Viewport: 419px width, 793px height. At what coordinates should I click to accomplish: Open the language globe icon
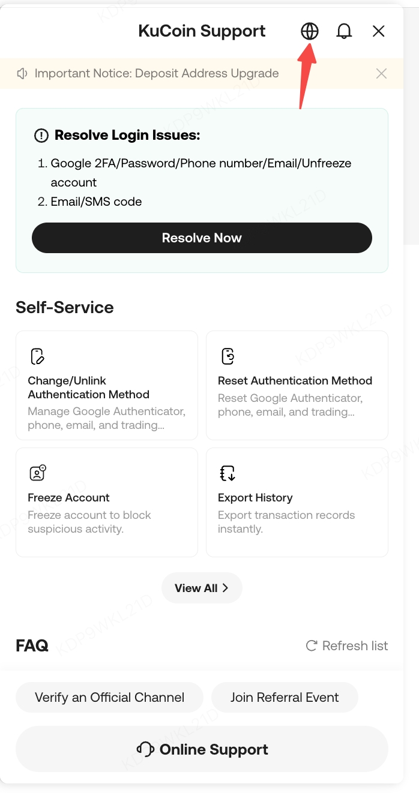[x=310, y=31]
